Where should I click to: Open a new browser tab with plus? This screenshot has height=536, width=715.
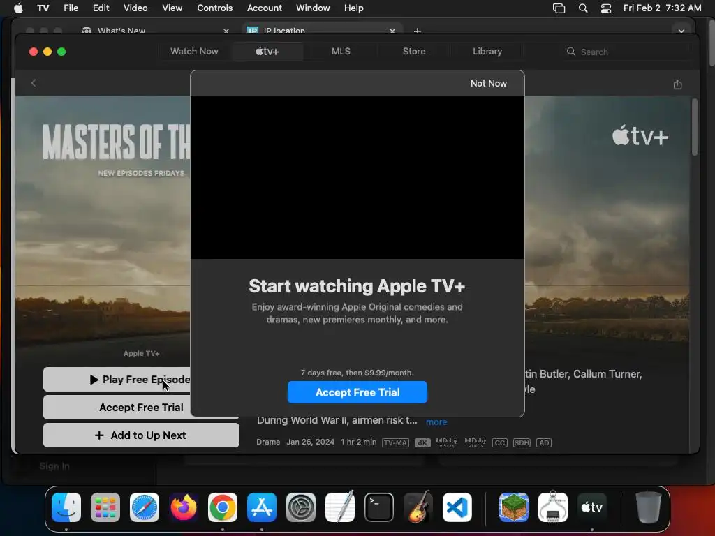click(x=418, y=31)
